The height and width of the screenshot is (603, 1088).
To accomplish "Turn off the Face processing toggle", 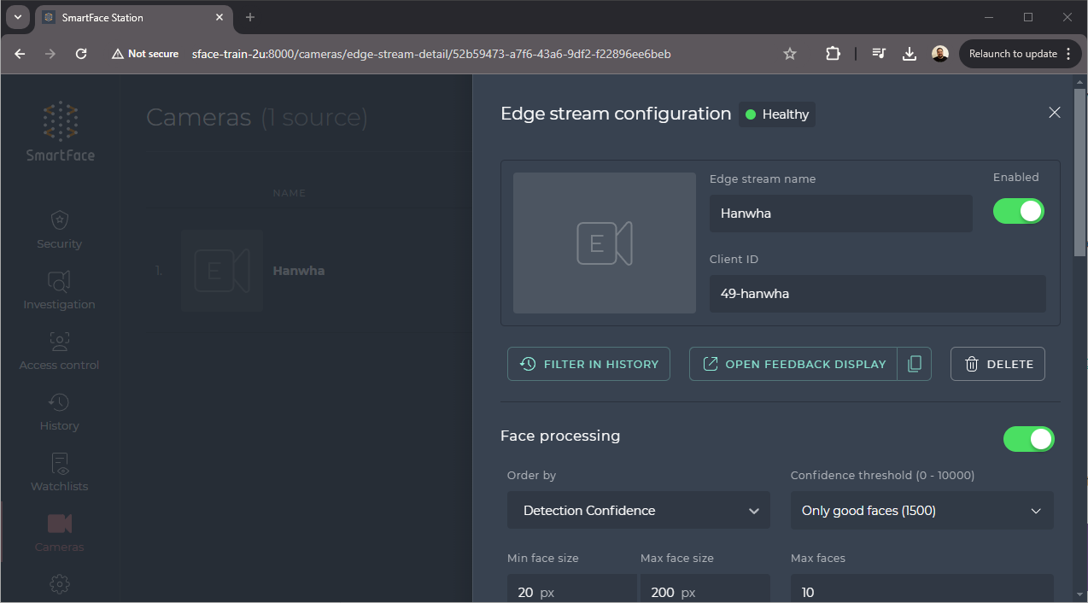I will (1029, 439).
